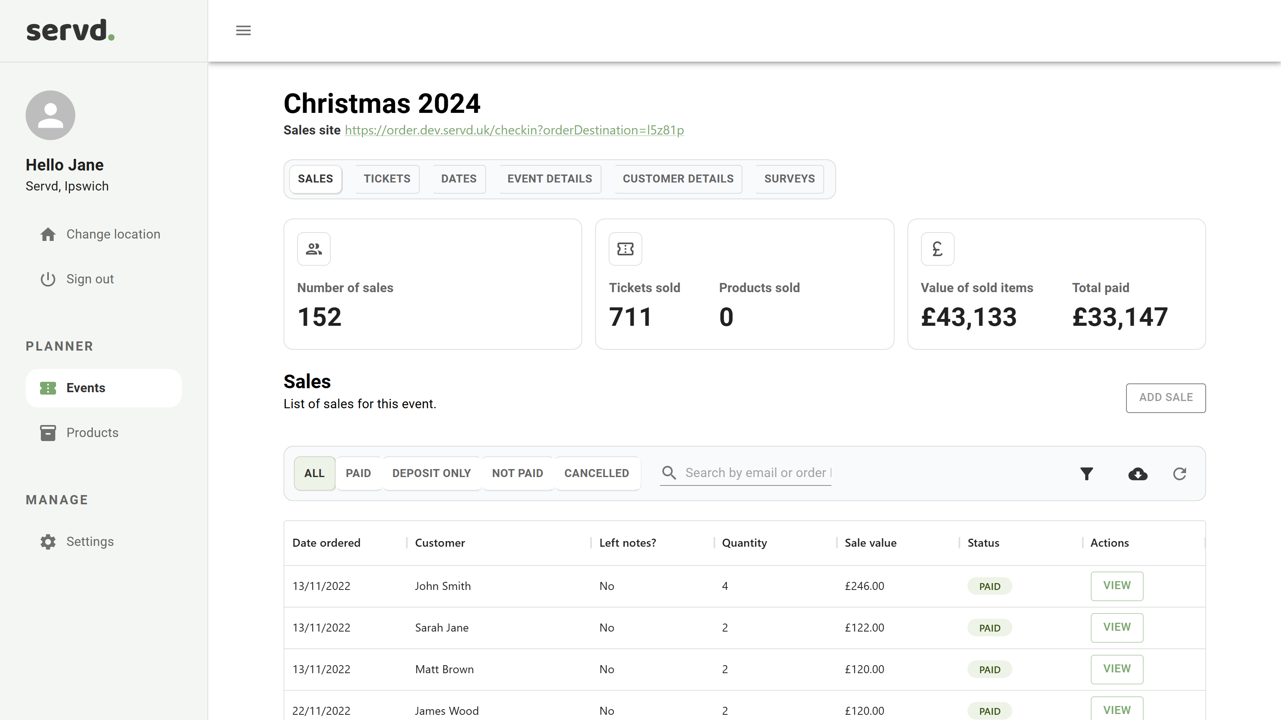
Task: Click the PAID badge for Matt Brown
Action: click(x=989, y=670)
